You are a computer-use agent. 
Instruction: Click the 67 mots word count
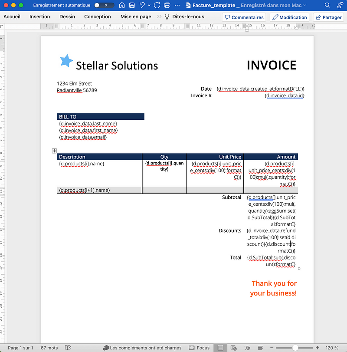point(49,348)
